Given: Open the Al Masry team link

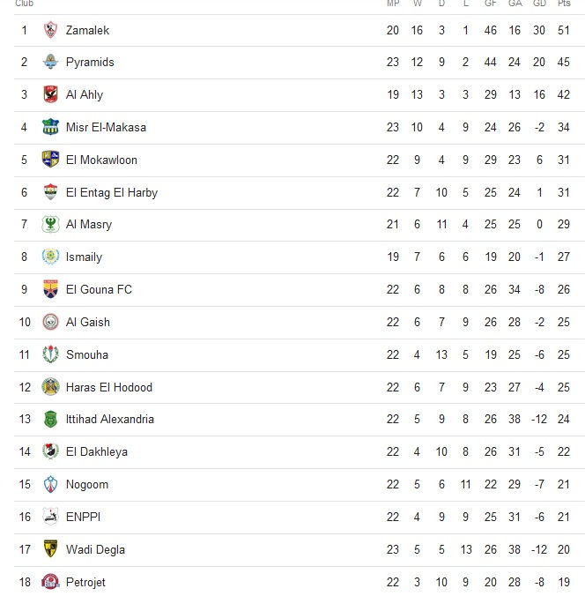Looking at the screenshot, I should click(x=89, y=225).
